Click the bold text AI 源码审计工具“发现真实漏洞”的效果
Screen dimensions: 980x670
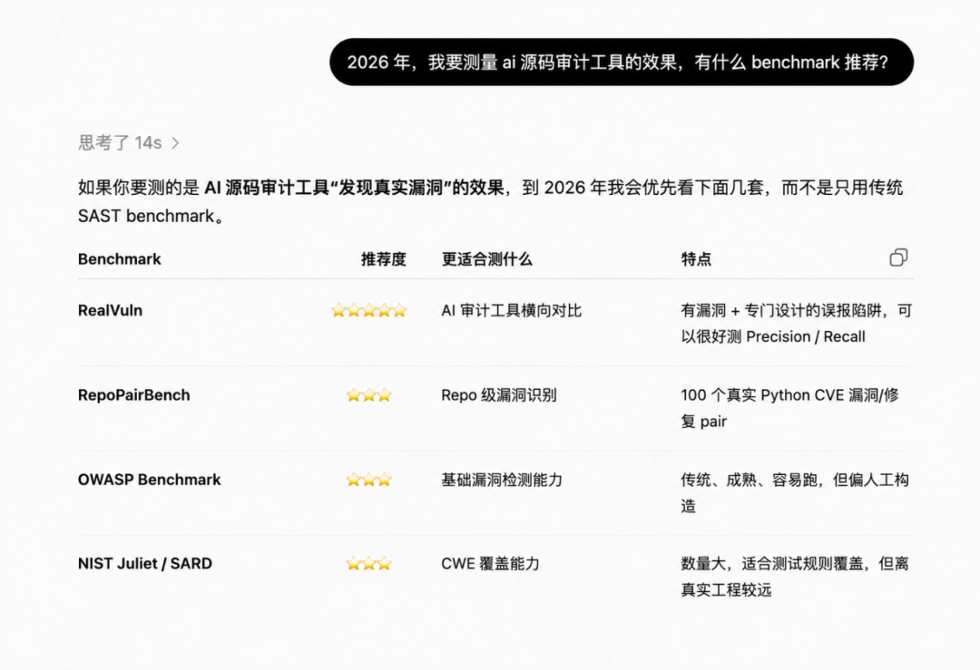pos(354,188)
